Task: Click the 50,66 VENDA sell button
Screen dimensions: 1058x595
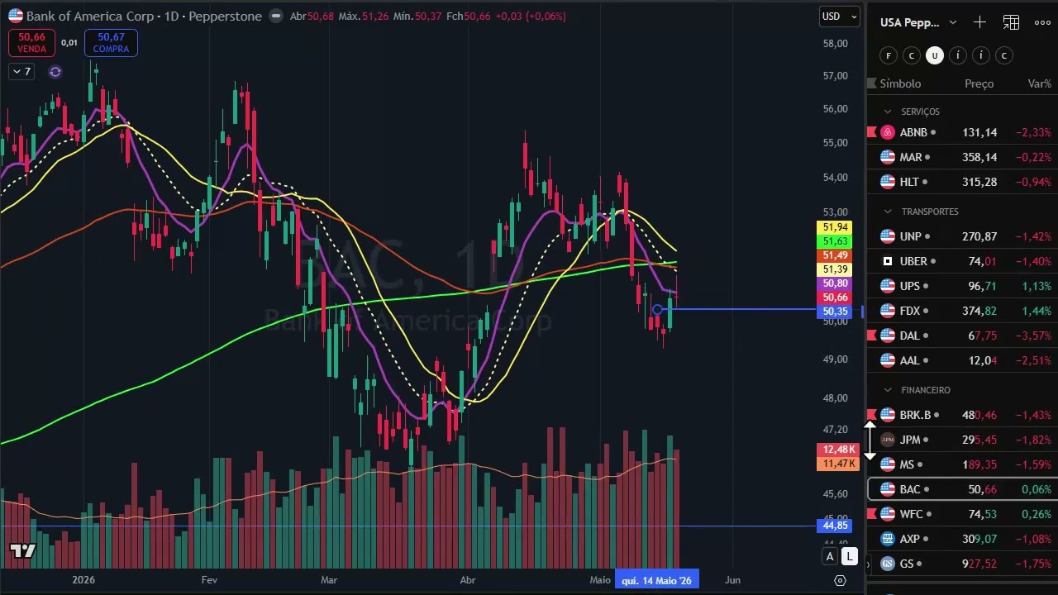Action: [32, 43]
